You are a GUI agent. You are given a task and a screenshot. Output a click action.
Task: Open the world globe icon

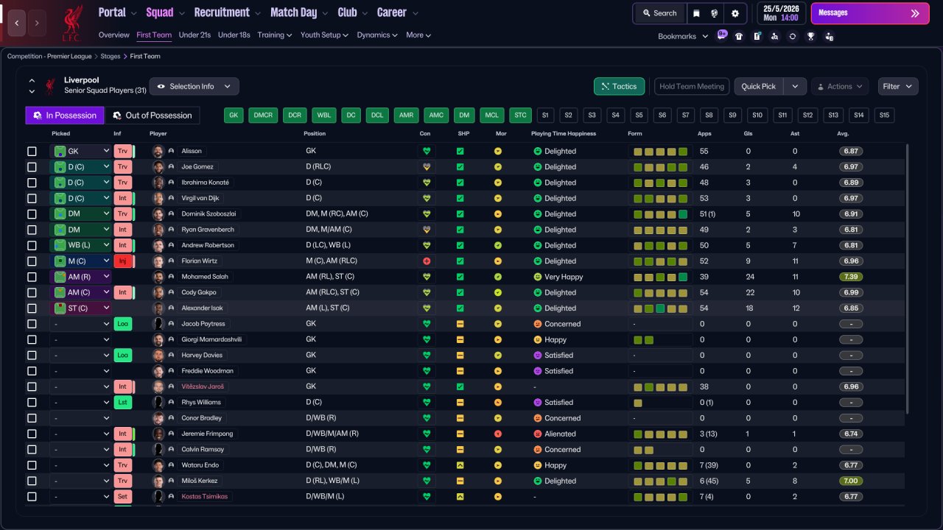pyautogui.click(x=715, y=13)
